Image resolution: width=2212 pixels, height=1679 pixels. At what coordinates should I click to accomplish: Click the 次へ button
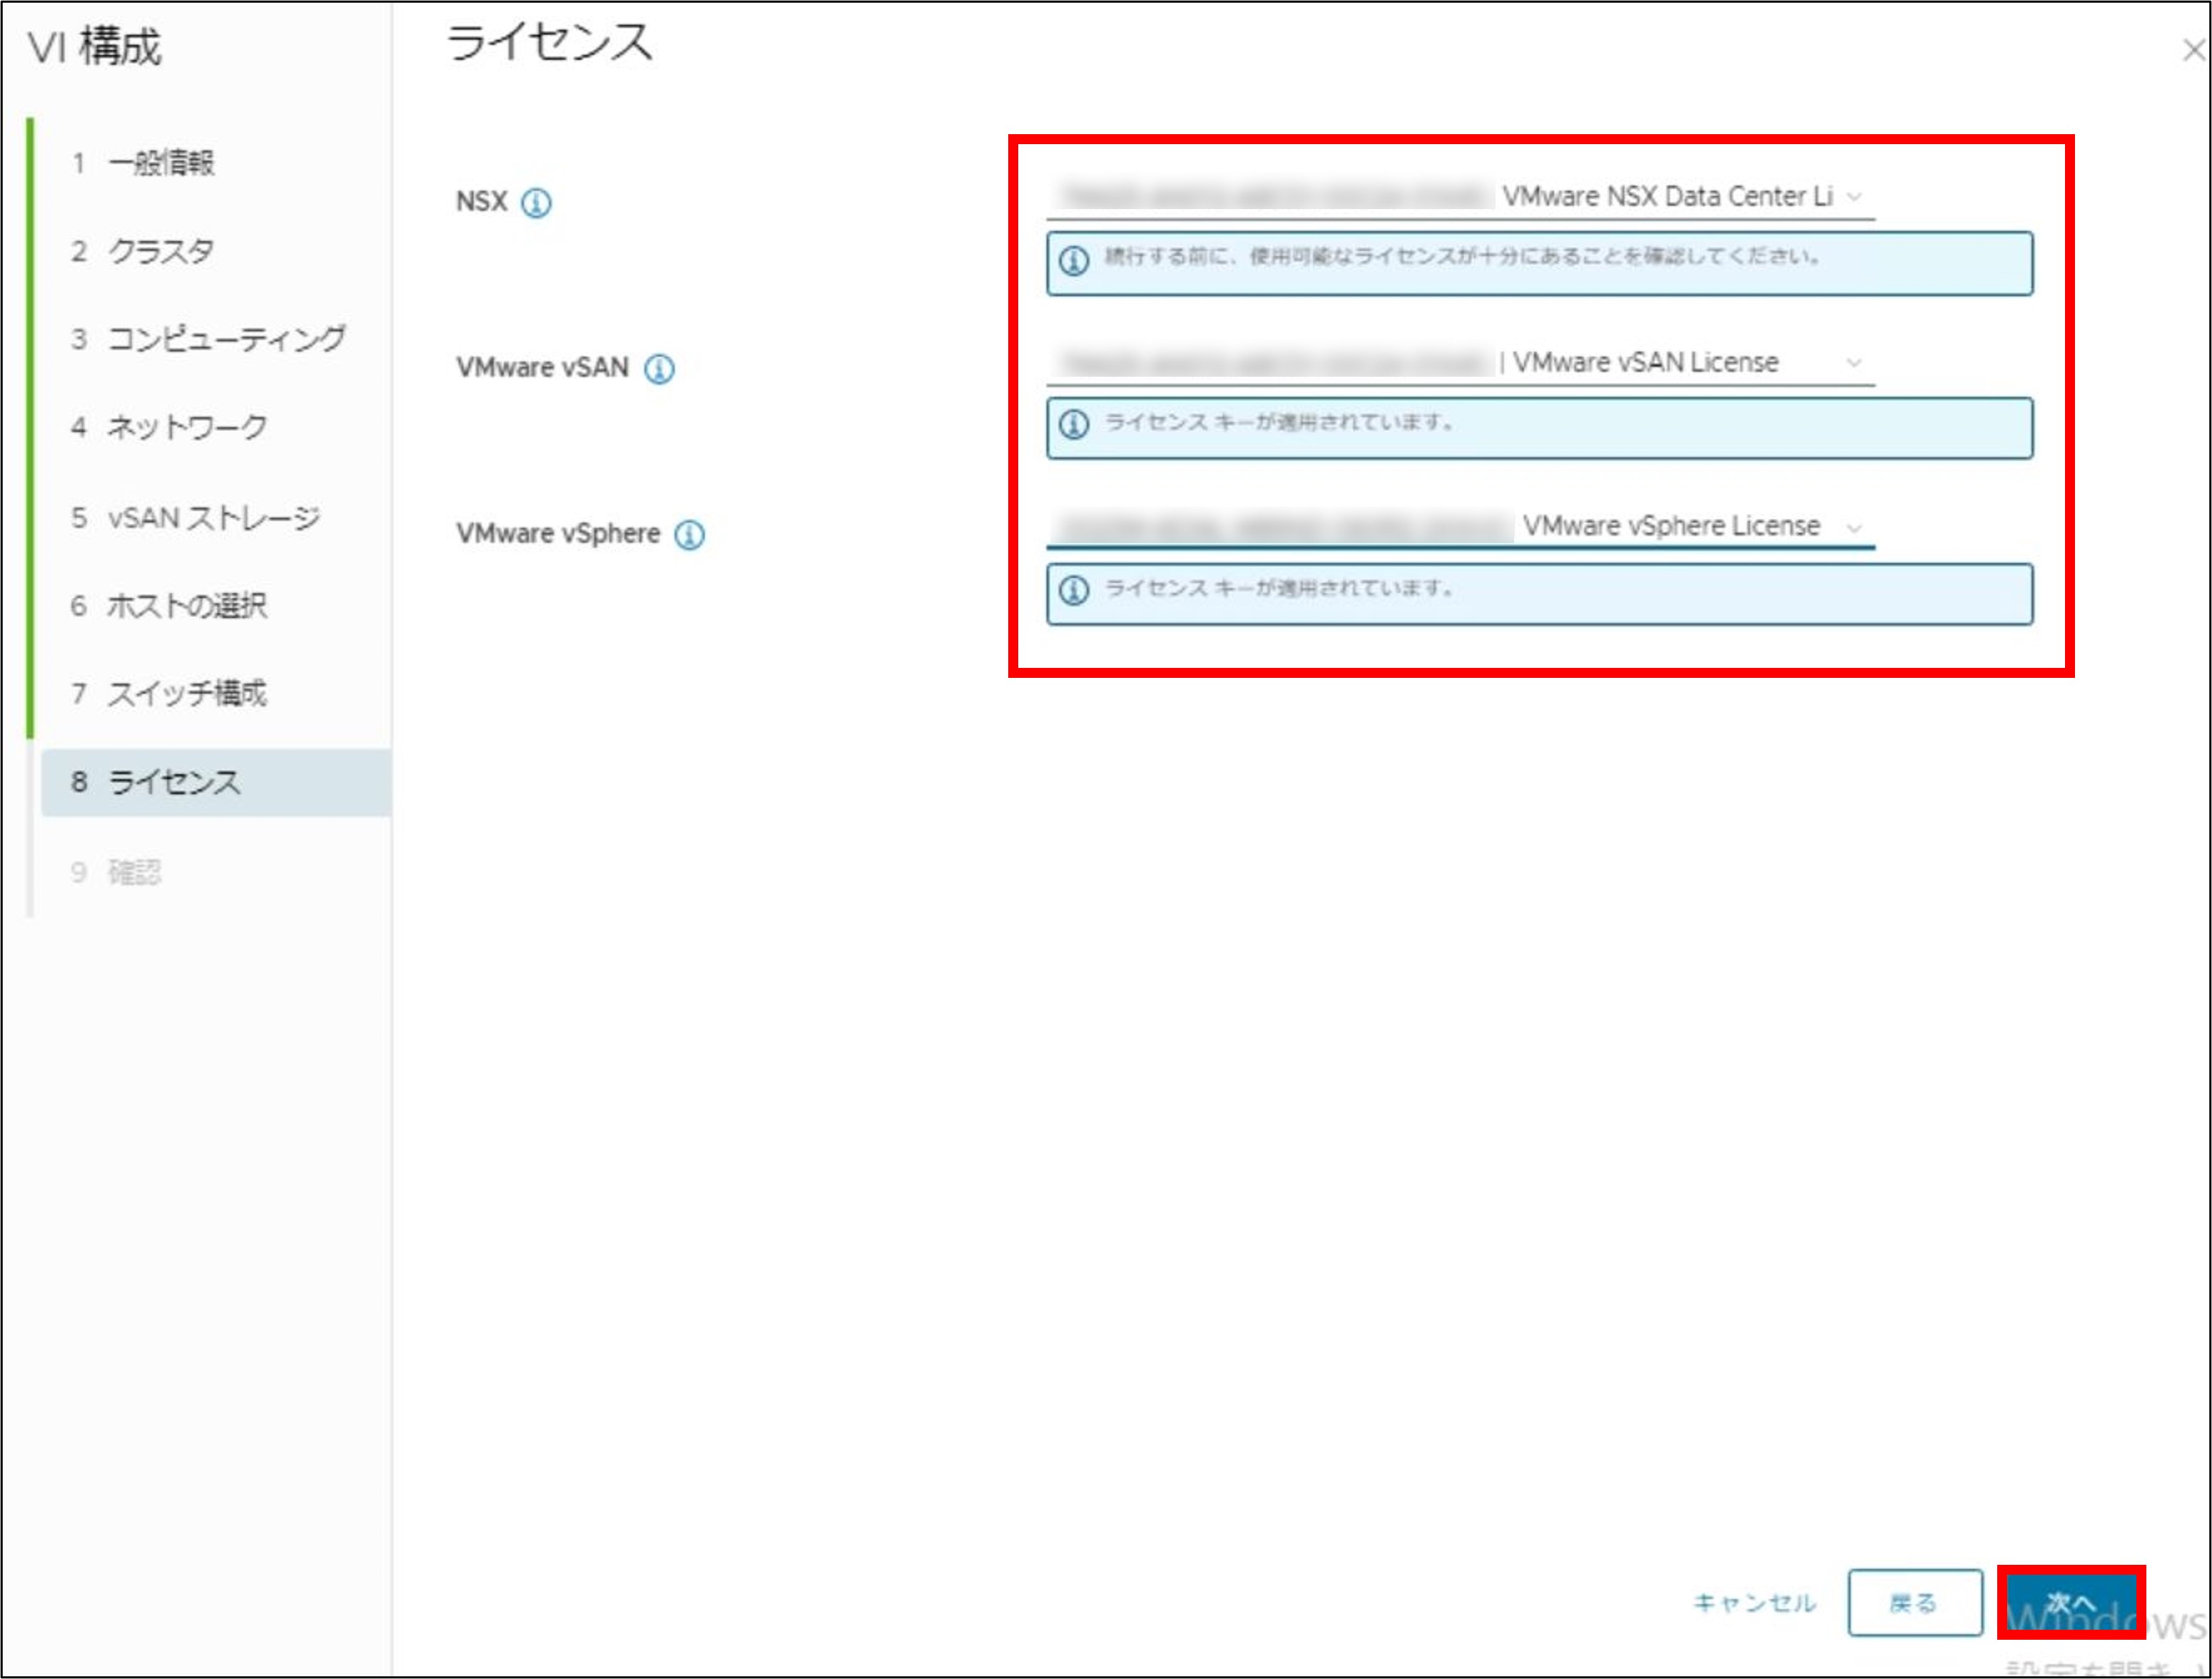[2071, 1603]
